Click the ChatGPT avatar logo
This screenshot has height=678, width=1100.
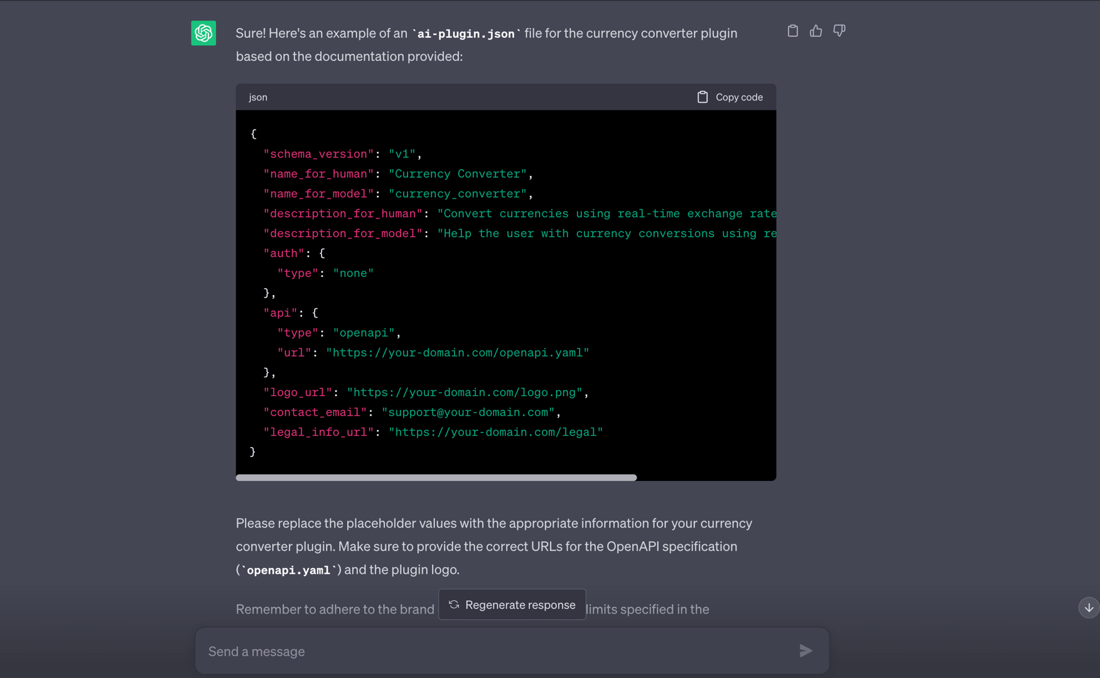coord(203,33)
